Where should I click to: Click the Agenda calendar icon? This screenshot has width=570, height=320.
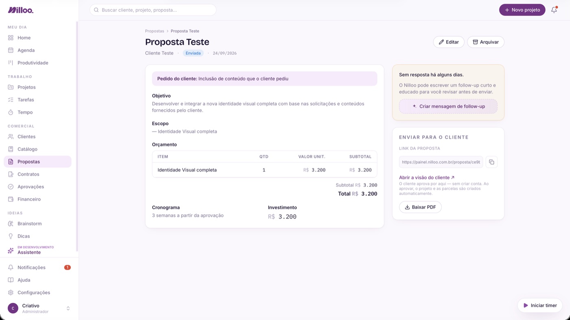[x=11, y=50]
